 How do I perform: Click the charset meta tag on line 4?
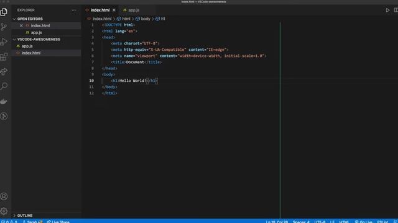(x=135, y=43)
